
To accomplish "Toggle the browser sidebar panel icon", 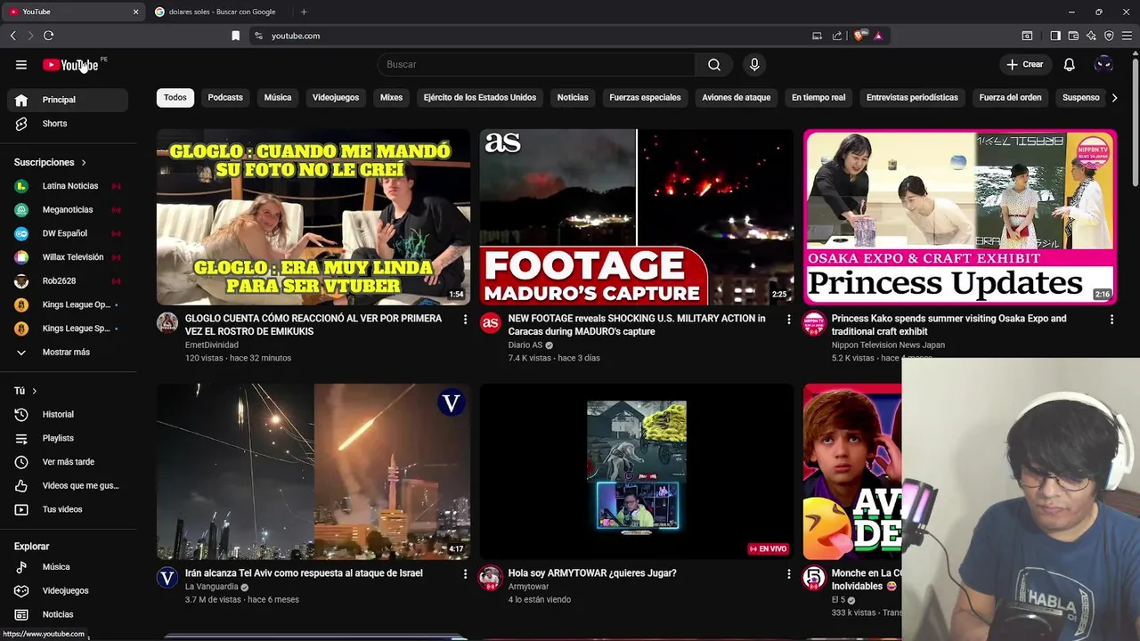I will point(1055,36).
